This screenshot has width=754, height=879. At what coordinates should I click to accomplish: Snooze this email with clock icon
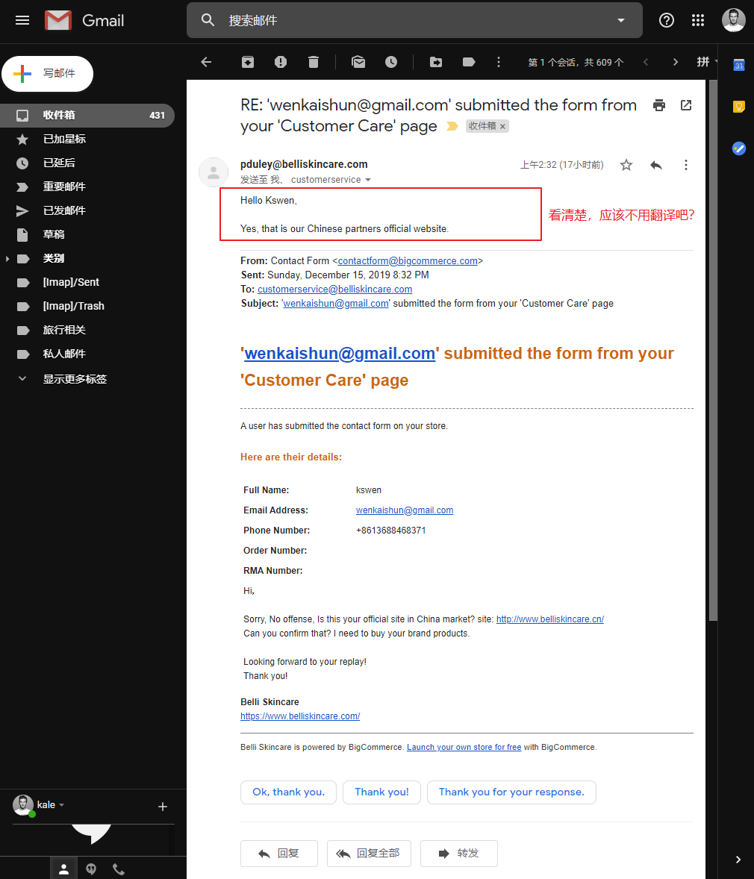point(391,62)
